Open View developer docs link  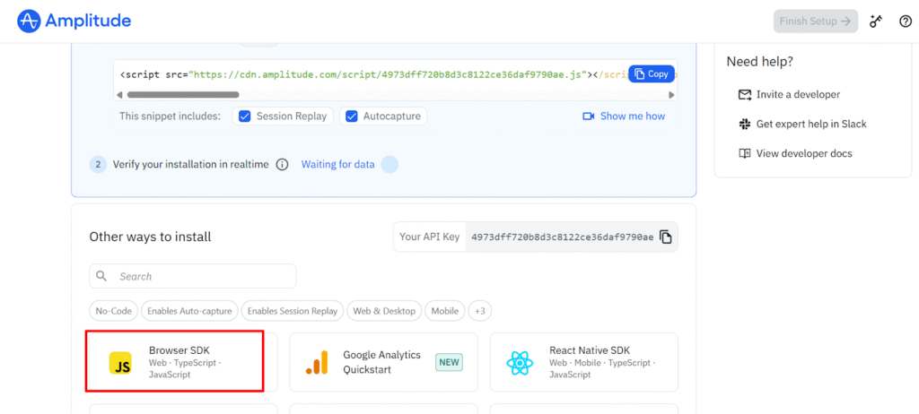[803, 153]
